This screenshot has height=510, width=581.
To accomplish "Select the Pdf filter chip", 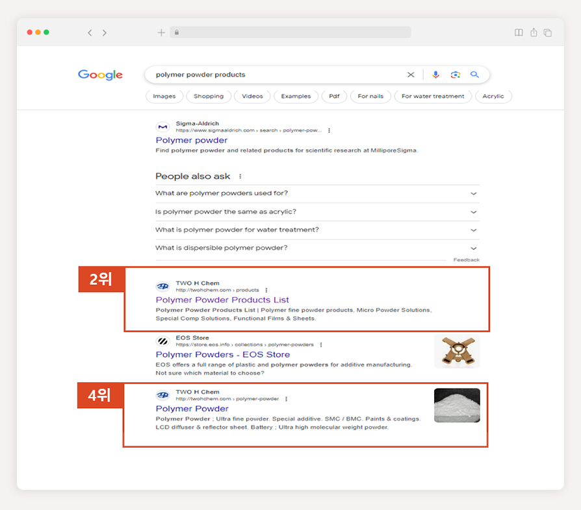I will tap(334, 96).
